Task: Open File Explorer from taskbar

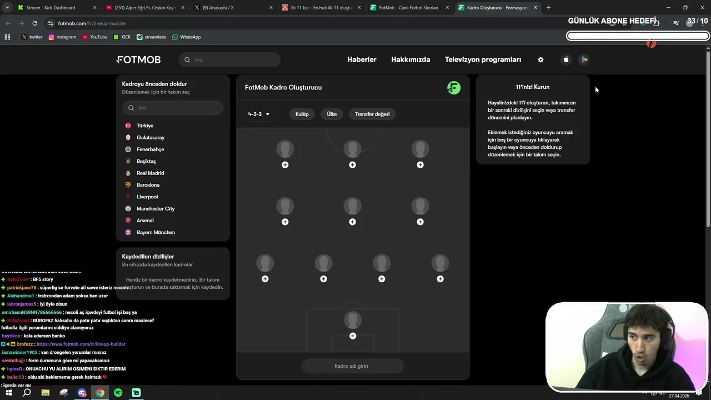Action: pyautogui.click(x=46, y=393)
